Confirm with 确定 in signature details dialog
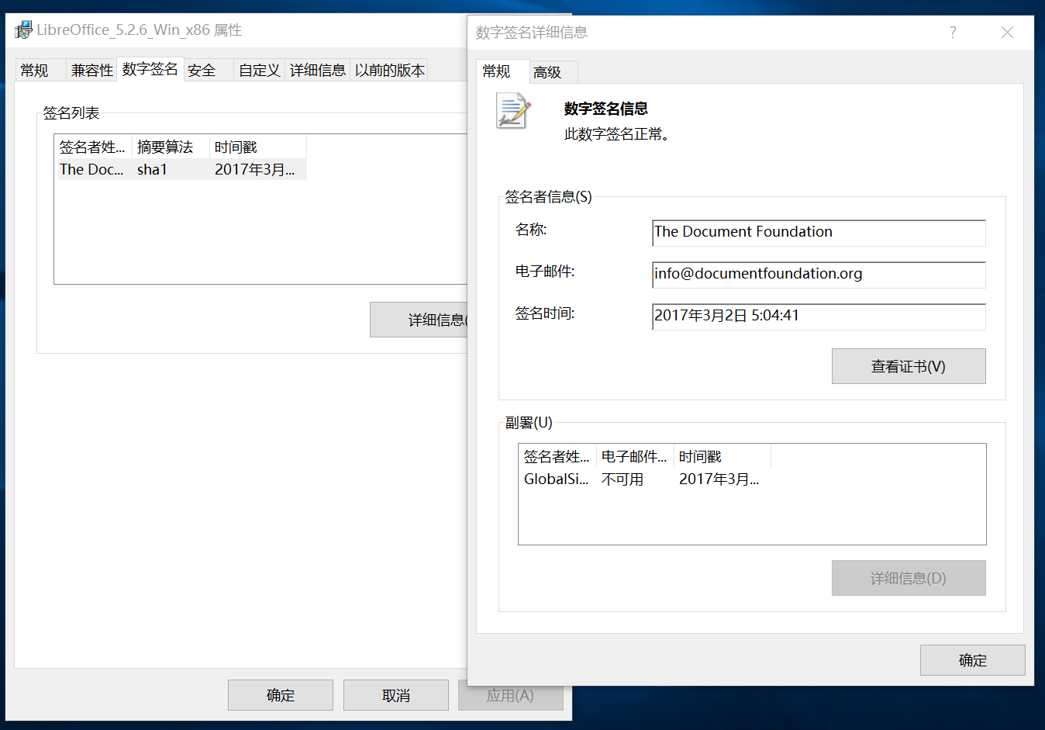Image resolution: width=1045 pixels, height=730 pixels. 973,660
